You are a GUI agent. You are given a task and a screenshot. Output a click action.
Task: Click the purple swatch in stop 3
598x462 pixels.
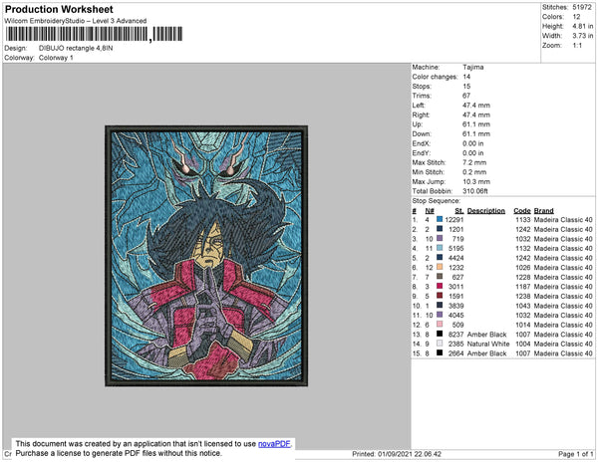click(440, 238)
